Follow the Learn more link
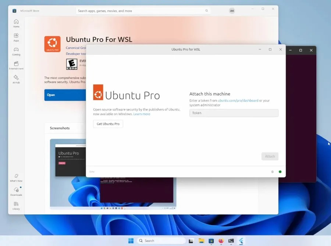Viewport: 331px width, 246px height. coord(142,114)
